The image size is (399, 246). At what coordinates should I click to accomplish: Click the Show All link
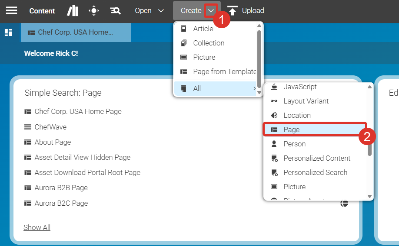pyautogui.click(x=37, y=227)
